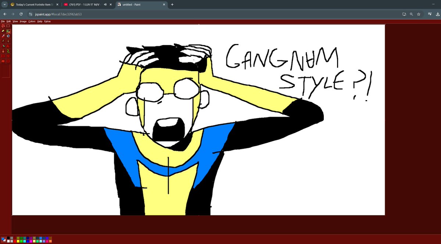Open the Edit menu

point(8,21)
